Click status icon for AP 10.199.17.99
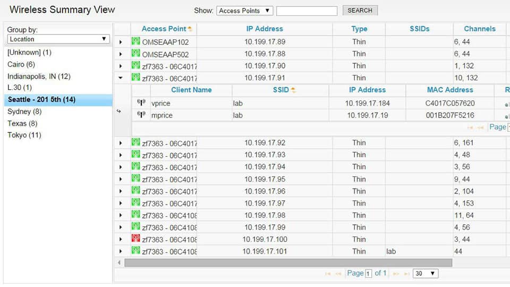 [135, 227]
